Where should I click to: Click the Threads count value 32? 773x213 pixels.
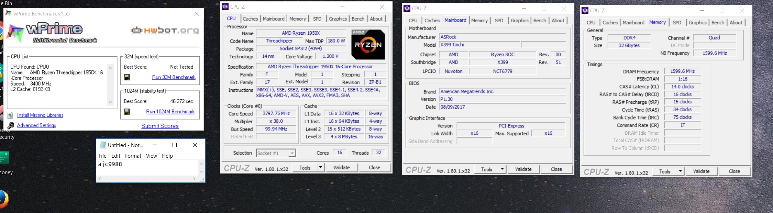378,153
